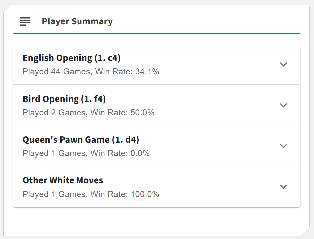Click the "Played 44 Games" text

coord(57,72)
